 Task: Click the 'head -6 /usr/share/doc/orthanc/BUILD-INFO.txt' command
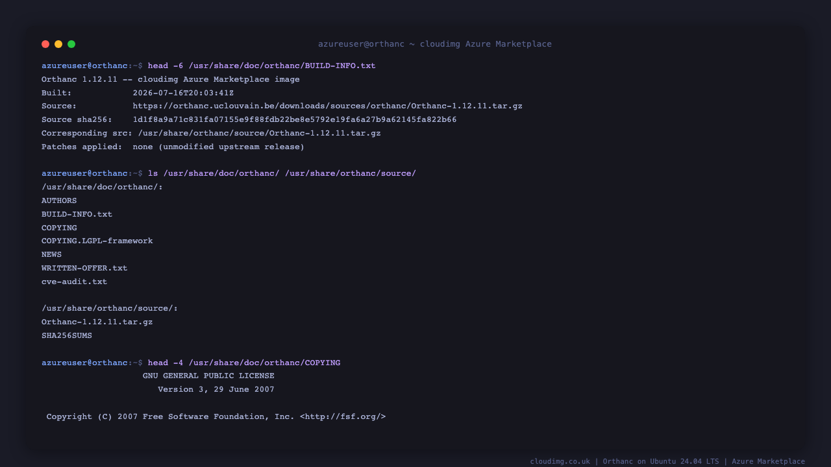(x=262, y=66)
